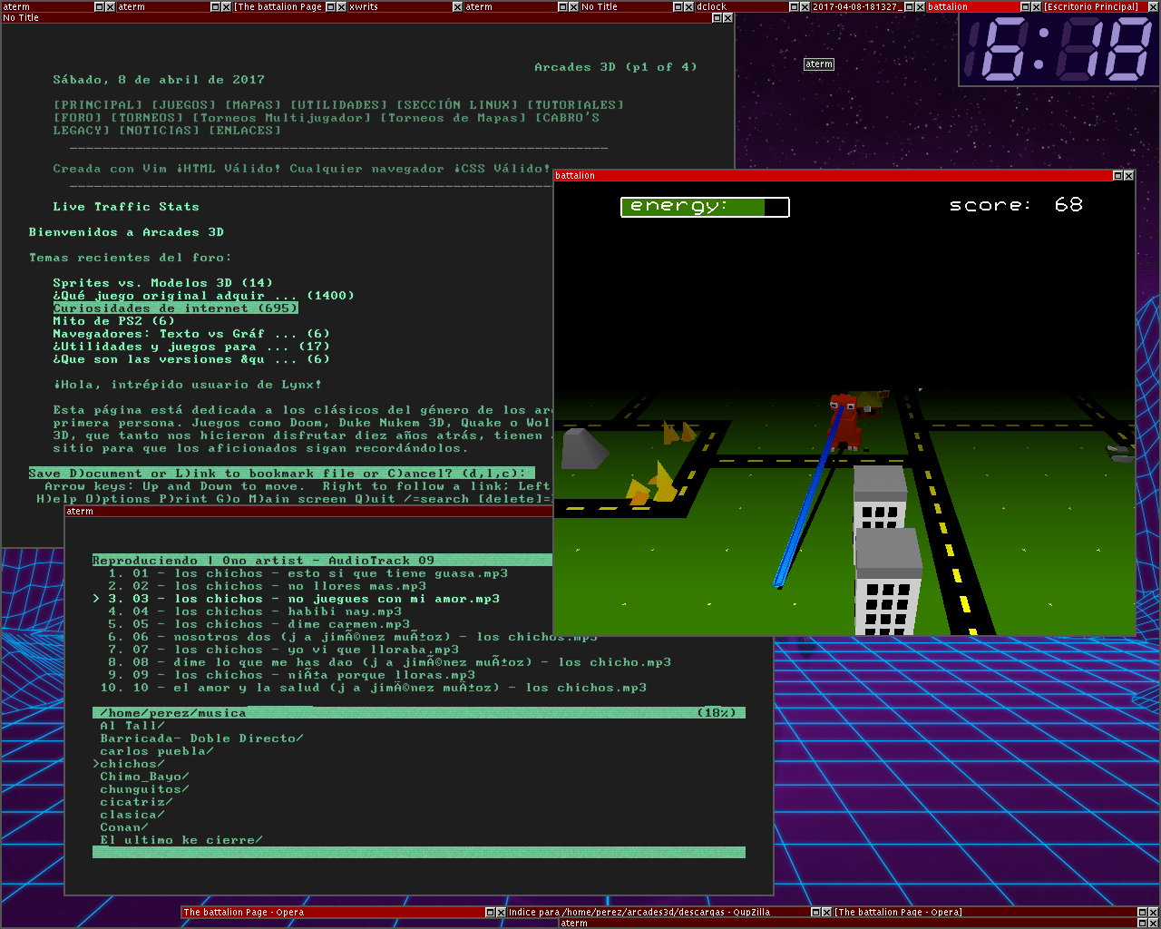Select track 'niña porque lloras.mp3'
This screenshot has height=929, width=1161.
pos(292,675)
